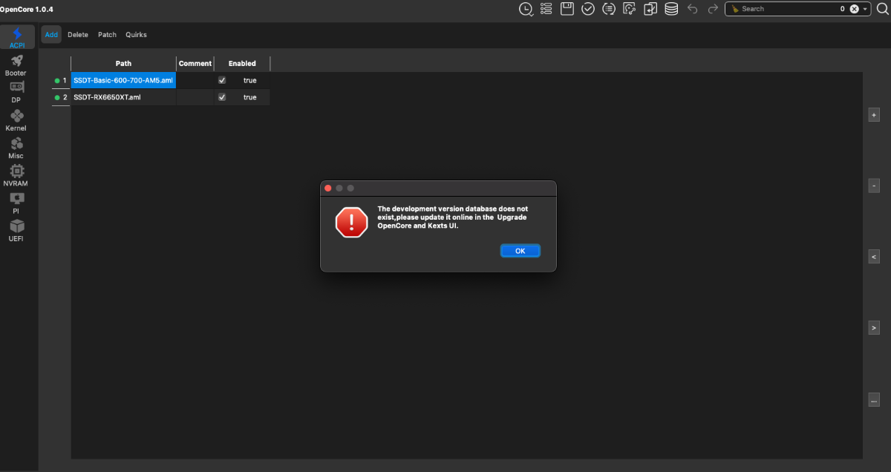Screen dimensions: 891x472
Task: Switch to the Quirks tab
Action: 136,35
